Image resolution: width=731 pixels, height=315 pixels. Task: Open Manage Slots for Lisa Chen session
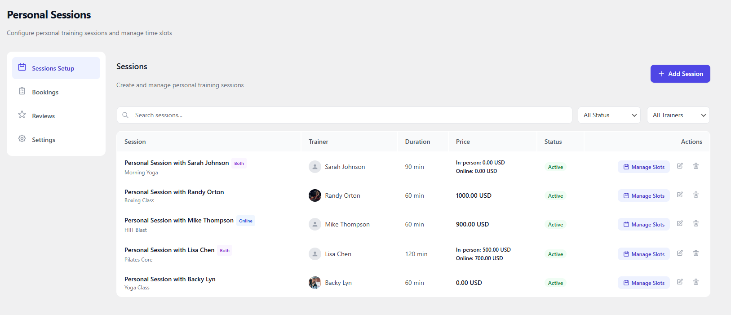coord(643,254)
